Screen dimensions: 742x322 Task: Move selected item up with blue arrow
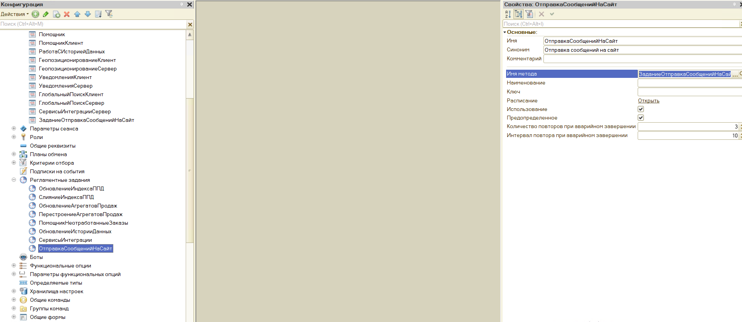[x=77, y=14]
